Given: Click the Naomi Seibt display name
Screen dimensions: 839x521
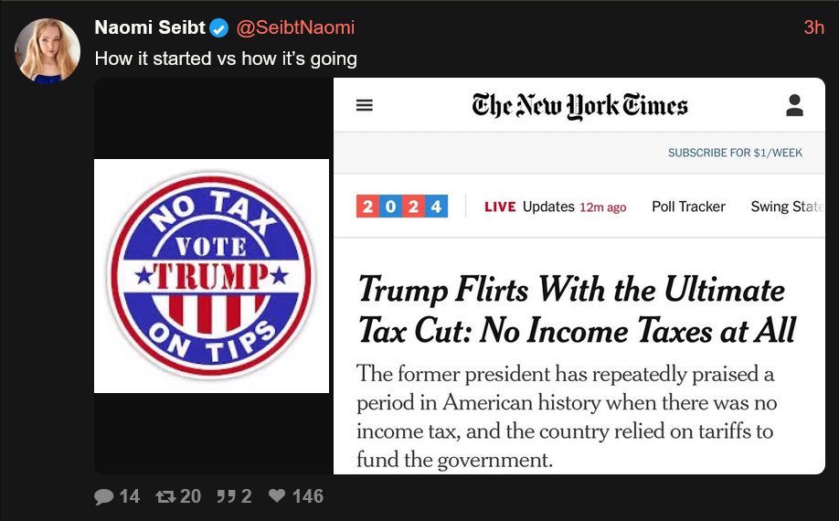Looking at the screenshot, I should tap(150, 27).
